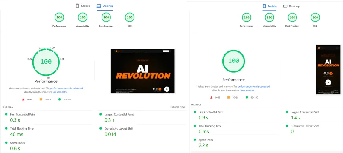Click the SEO score gauge in desktop report
This screenshot has width=343, height=153.
[x=130, y=17]
